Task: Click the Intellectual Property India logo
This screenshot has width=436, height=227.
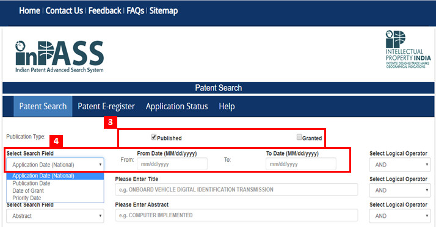Action: (x=408, y=49)
